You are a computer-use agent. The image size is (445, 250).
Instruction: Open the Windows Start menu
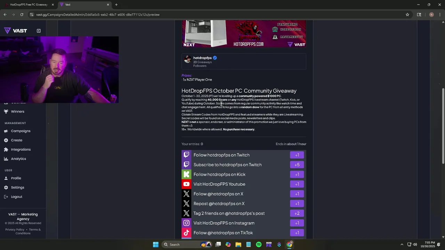pyautogui.click(x=156, y=244)
